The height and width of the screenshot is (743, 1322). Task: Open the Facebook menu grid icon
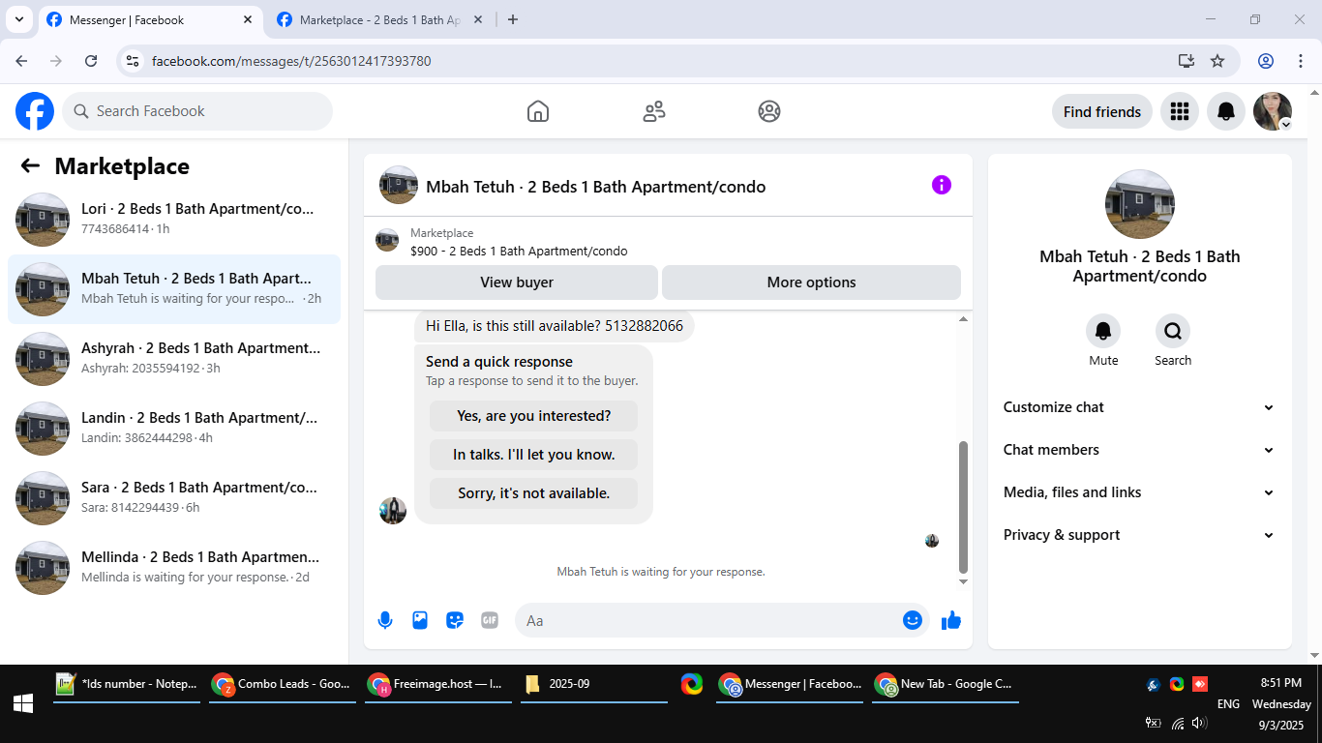coord(1179,111)
